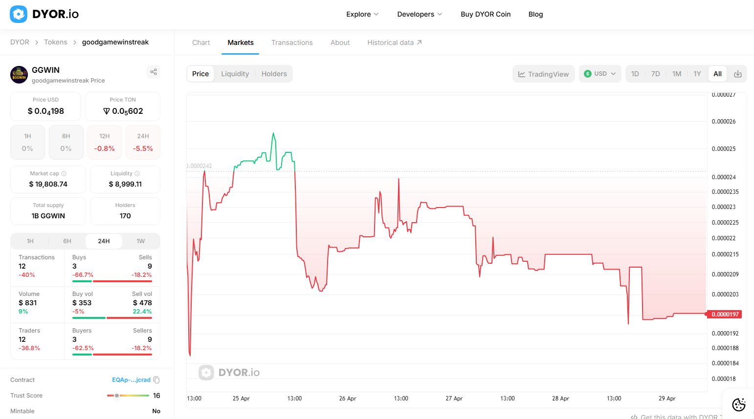Open Historical data external link
Screen dimensions: 754x419
coord(395,42)
